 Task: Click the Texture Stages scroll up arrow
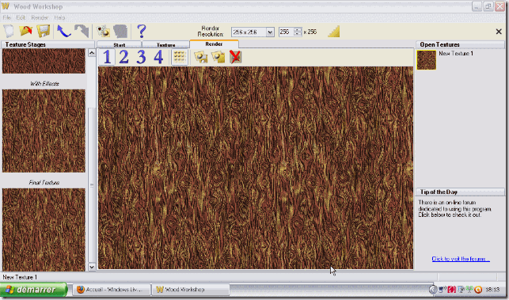92,52
